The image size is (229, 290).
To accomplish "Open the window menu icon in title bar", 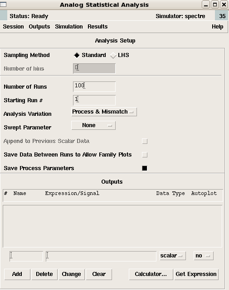I will point(3,5).
